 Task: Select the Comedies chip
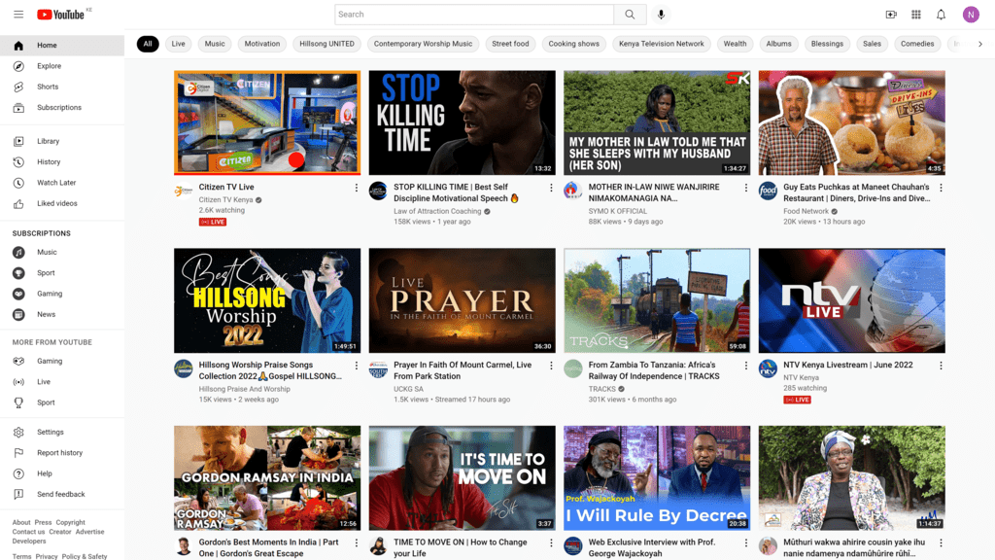pyautogui.click(x=917, y=44)
